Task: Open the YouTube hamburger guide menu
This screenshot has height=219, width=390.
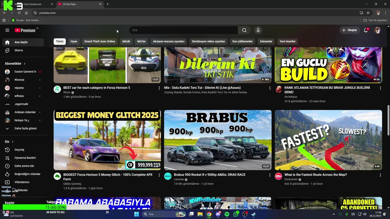Action: [7, 30]
